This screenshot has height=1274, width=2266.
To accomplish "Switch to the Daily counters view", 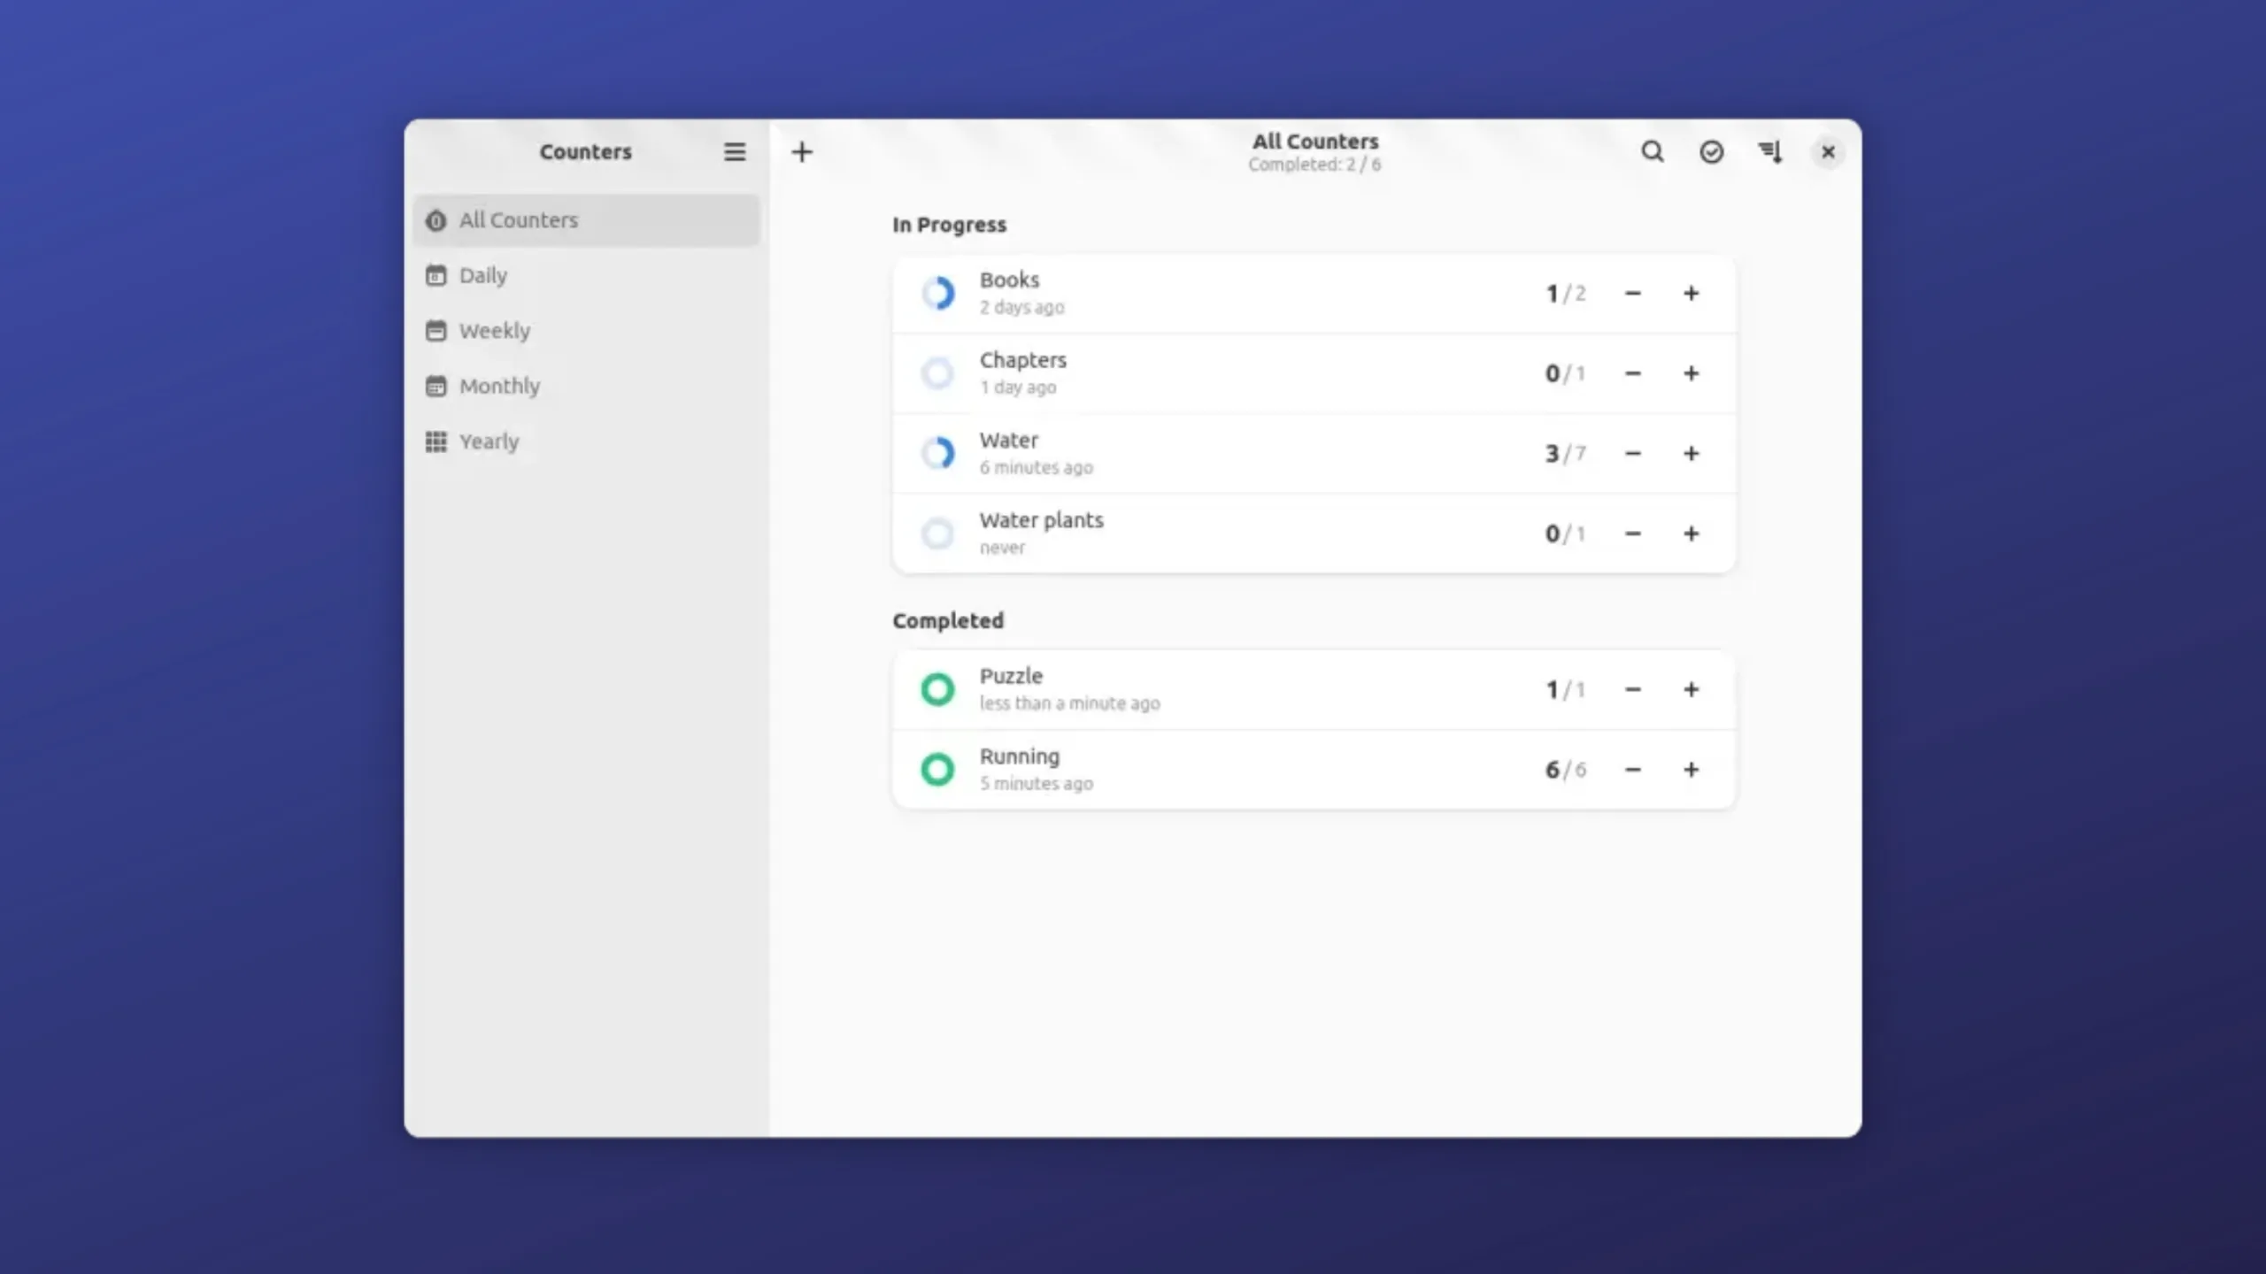I will coord(483,275).
